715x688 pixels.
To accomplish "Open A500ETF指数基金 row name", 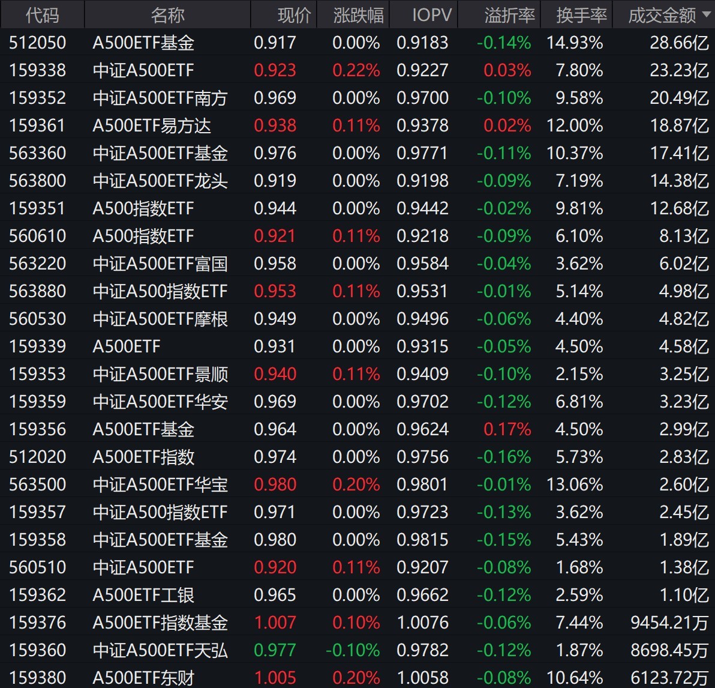I will [x=160, y=623].
